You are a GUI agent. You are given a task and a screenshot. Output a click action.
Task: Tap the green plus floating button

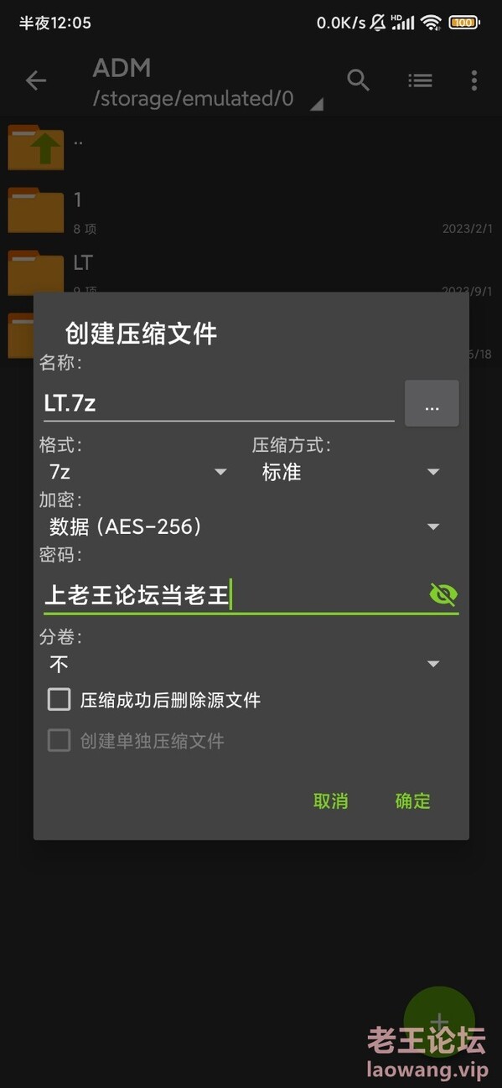[x=439, y=1022]
